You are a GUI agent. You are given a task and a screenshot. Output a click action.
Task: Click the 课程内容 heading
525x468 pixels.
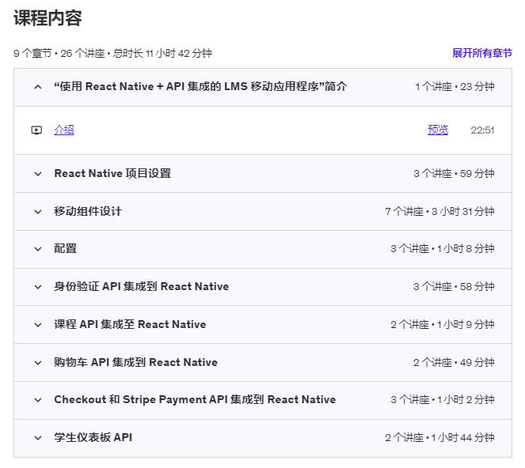(x=48, y=17)
